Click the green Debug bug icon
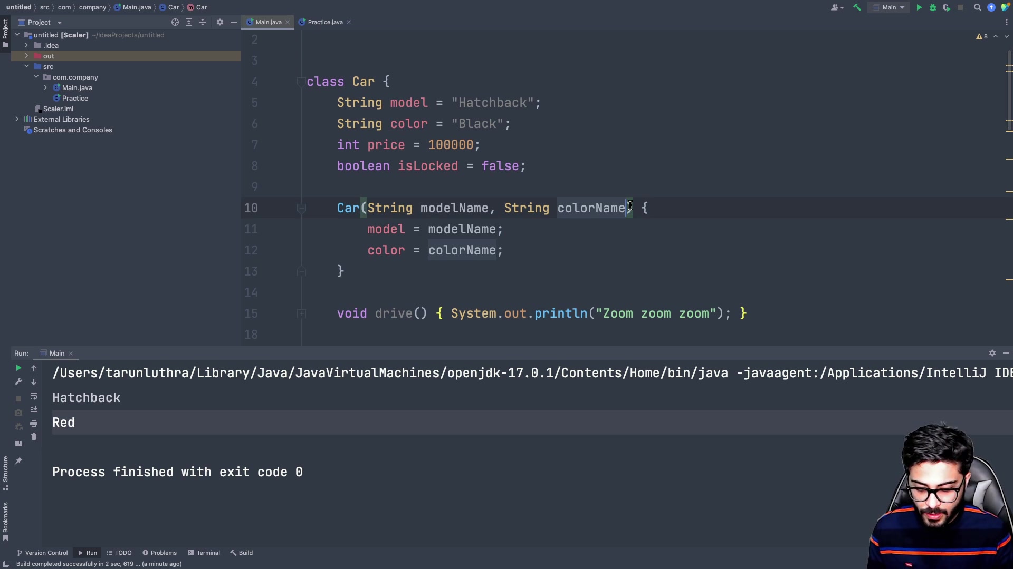This screenshot has width=1013, height=569. click(933, 7)
